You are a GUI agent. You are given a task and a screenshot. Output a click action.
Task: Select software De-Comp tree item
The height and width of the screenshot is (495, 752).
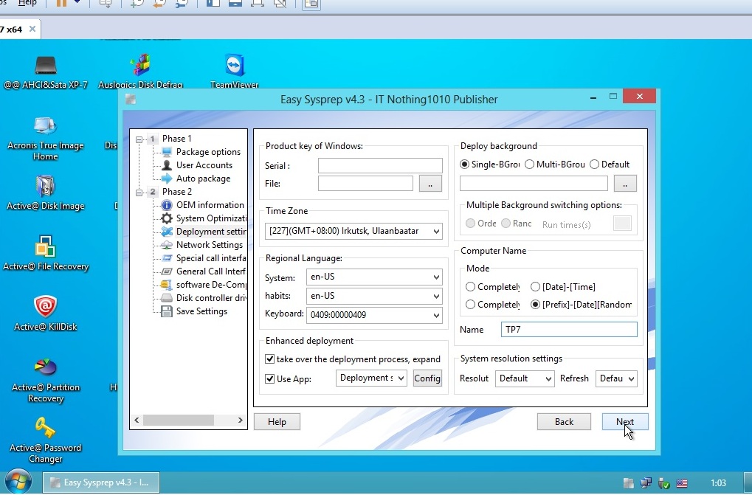coord(210,285)
